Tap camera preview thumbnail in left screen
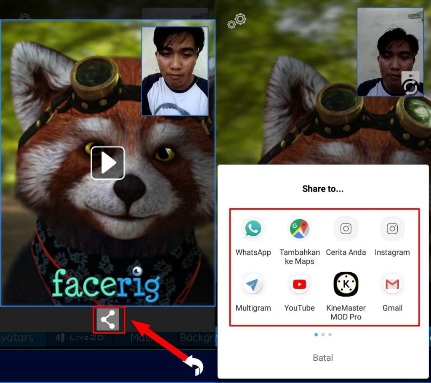431x383 pixels. point(175,71)
